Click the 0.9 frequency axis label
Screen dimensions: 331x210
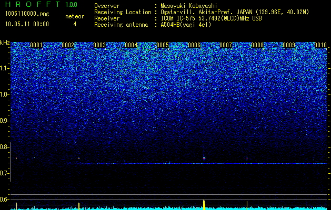(4, 121)
